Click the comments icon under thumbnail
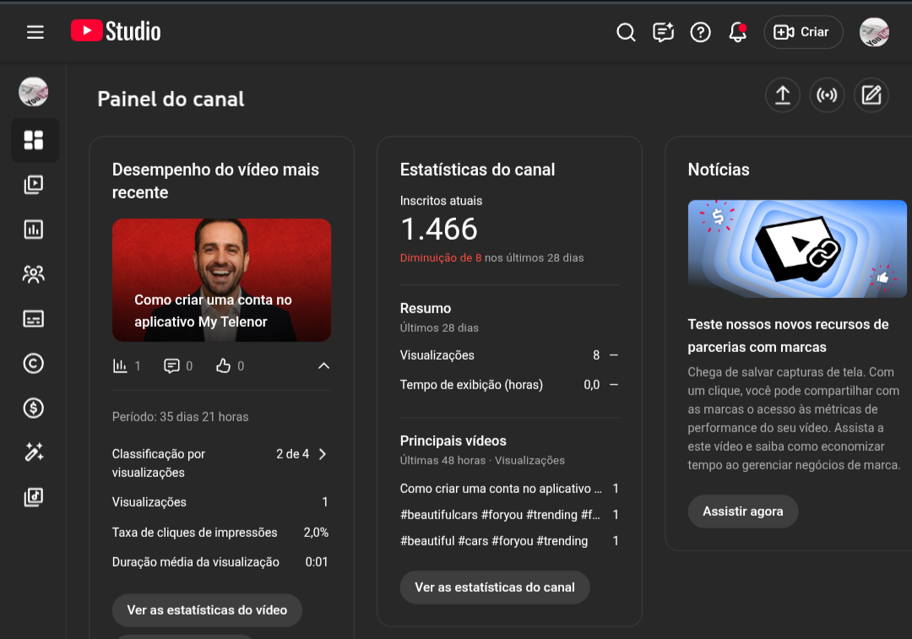Viewport: 912px width, 639px height. (171, 366)
